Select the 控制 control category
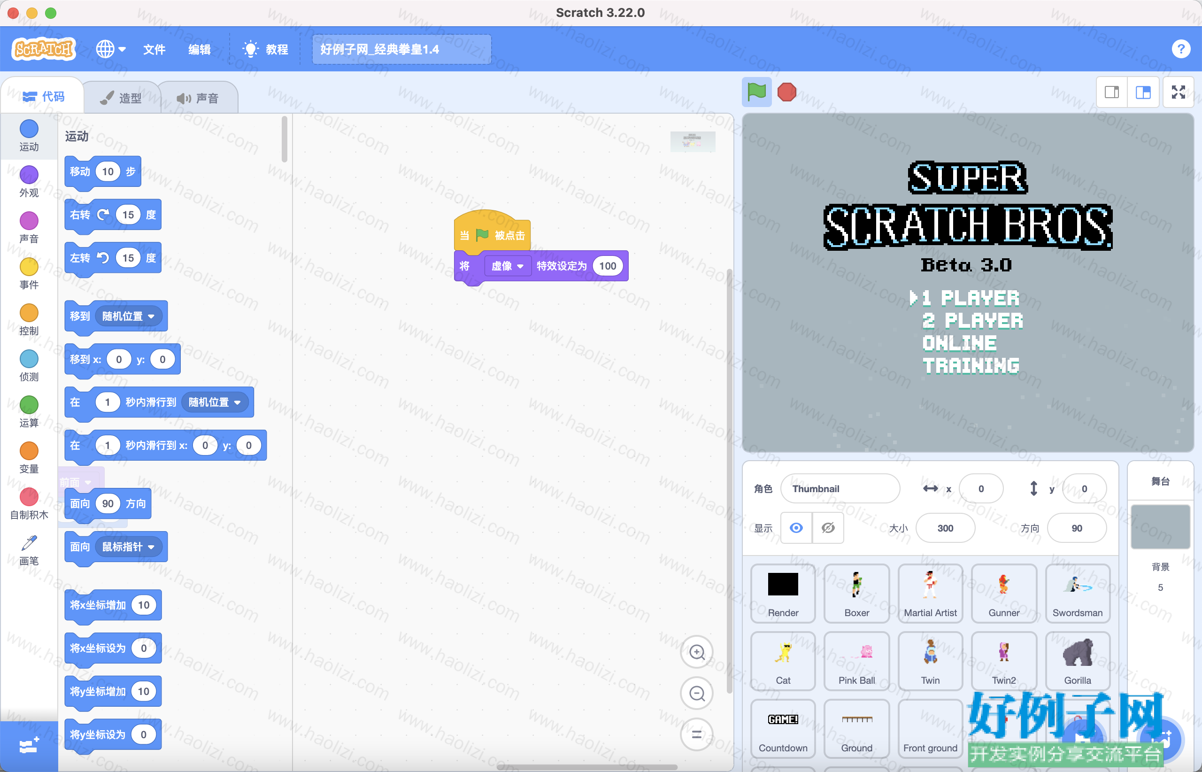Image resolution: width=1202 pixels, height=772 pixels. point(29,320)
